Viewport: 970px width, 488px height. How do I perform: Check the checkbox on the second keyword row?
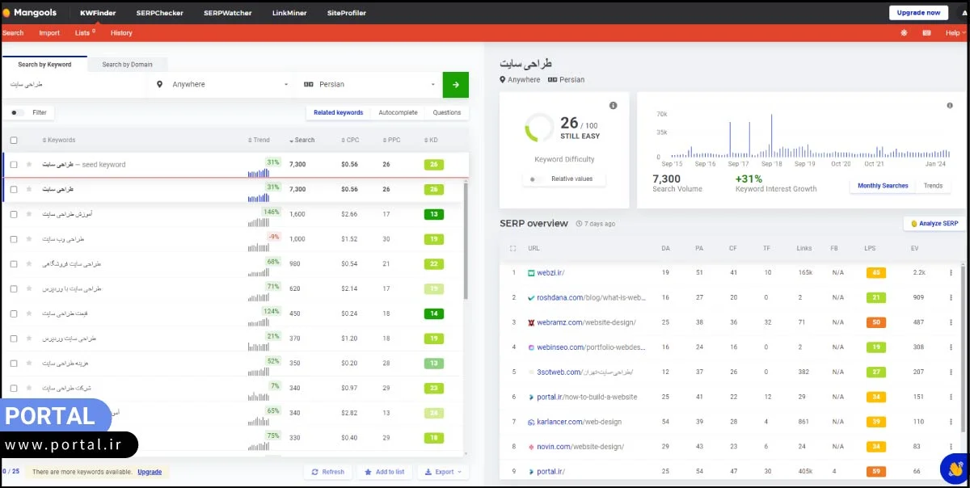[x=13, y=189]
